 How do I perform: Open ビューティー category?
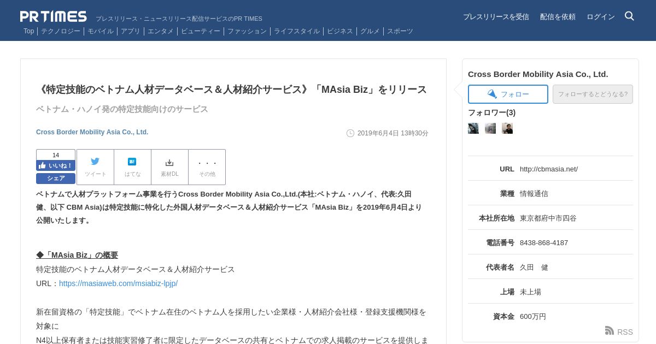click(x=201, y=31)
